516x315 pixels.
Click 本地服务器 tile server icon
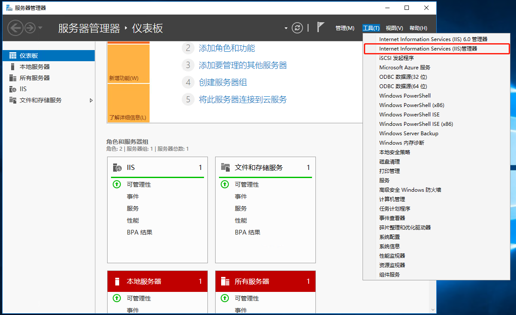(x=117, y=282)
